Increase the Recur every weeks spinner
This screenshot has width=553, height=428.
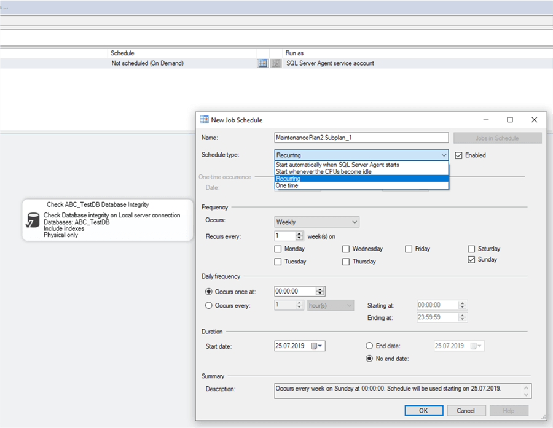300,233
